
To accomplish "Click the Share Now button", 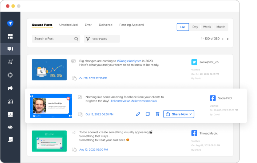I will (179, 114).
